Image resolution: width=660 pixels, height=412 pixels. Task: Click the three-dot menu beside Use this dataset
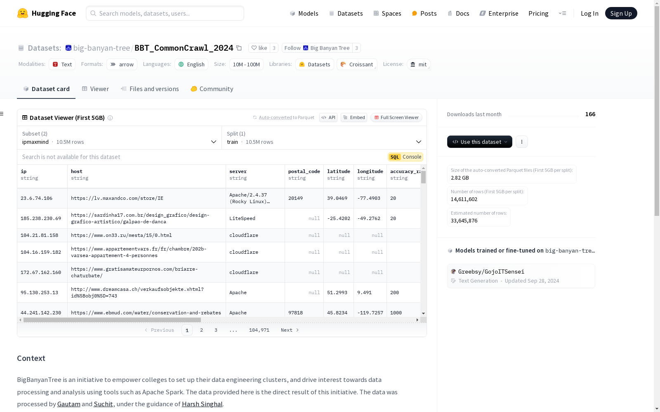[522, 142]
